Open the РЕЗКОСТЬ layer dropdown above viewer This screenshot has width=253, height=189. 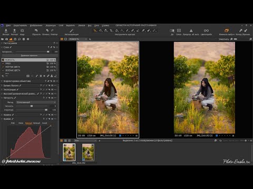[77, 39]
